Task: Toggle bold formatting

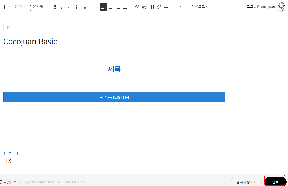Action: coord(55,7)
